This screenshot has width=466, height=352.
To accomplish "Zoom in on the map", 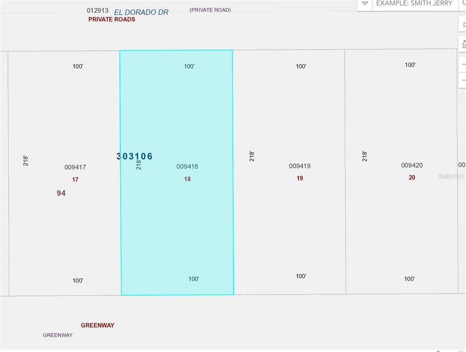I will tap(463, 64).
